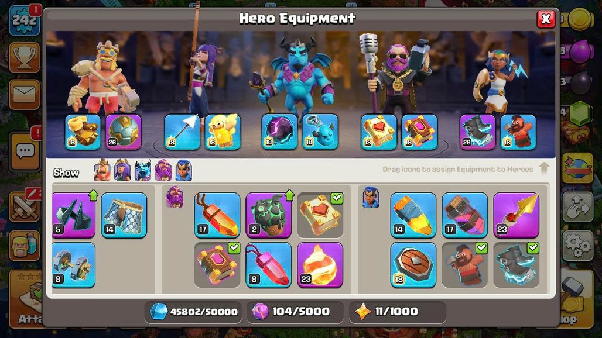Select the checked Electro Boots equipment
The image size is (602, 338).
pos(516,265)
